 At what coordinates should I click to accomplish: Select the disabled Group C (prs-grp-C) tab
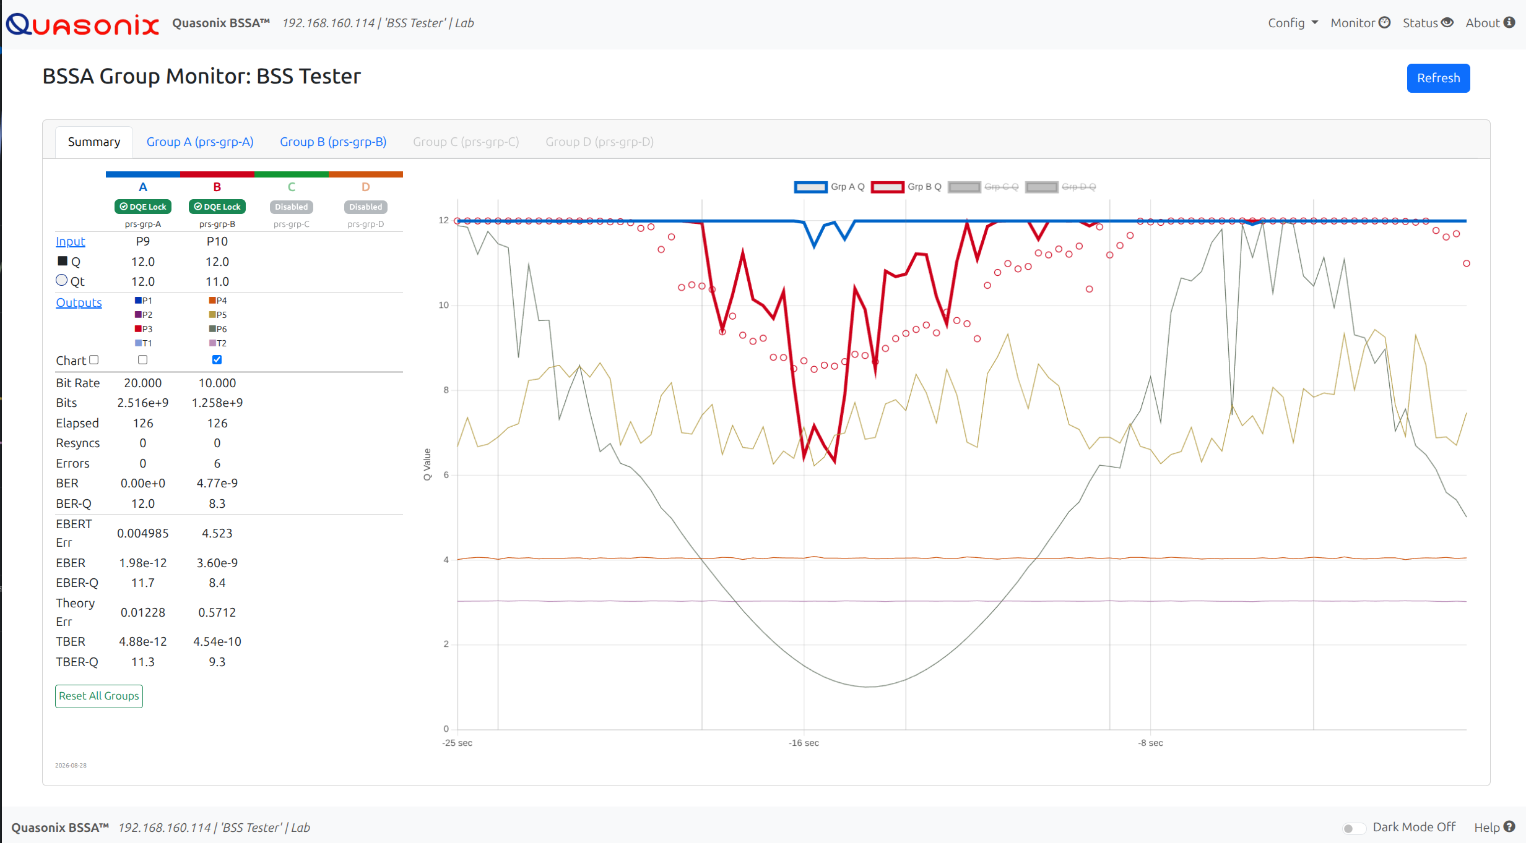point(466,142)
